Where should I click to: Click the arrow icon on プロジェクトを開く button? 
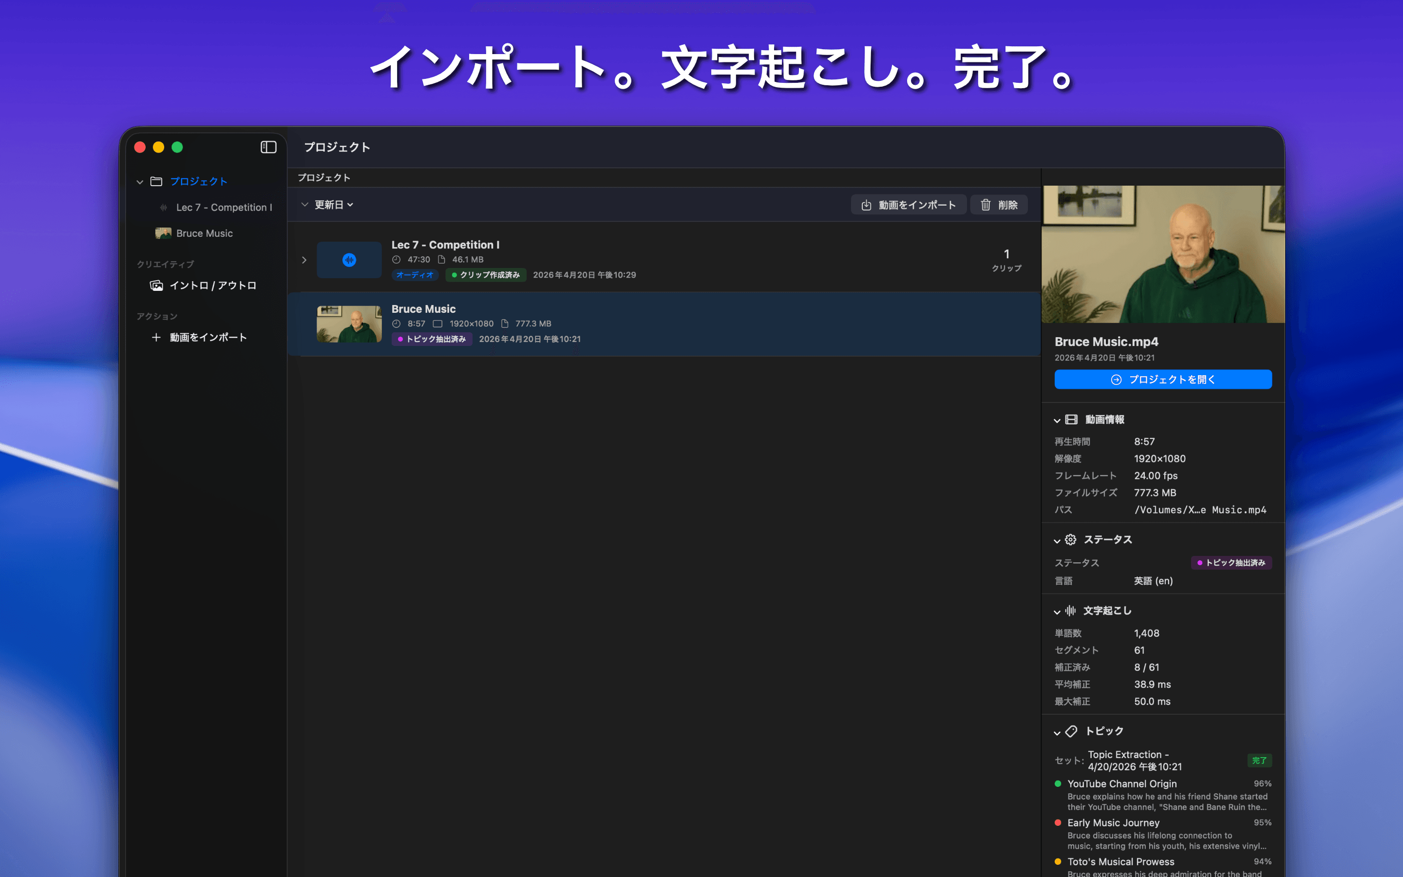pyautogui.click(x=1116, y=380)
